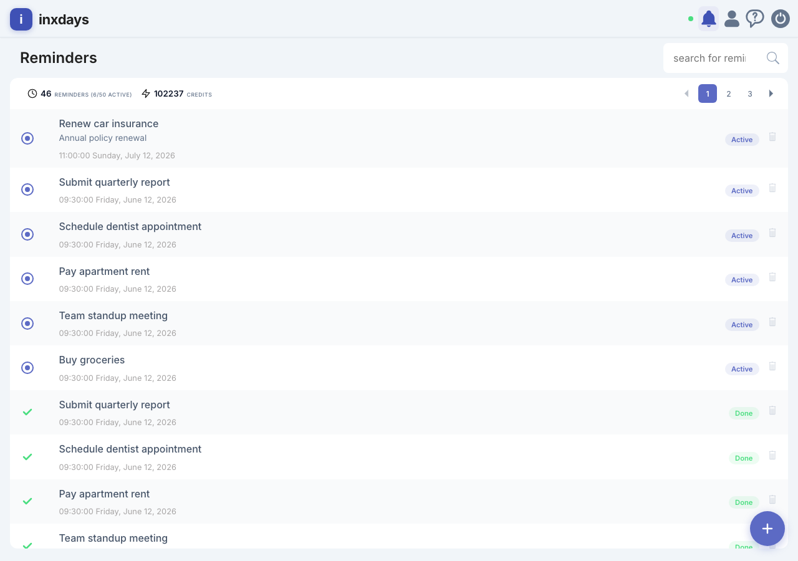The height and width of the screenshot is (561, 798).
Task: Delete the done Schedule dentist appointment reminder
Action: coord(772,455)
